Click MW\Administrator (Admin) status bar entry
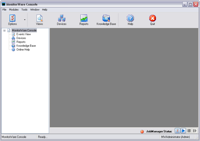The height and width of the screenshot is (141, 200). pyautogui.click(x=175, y=137)
